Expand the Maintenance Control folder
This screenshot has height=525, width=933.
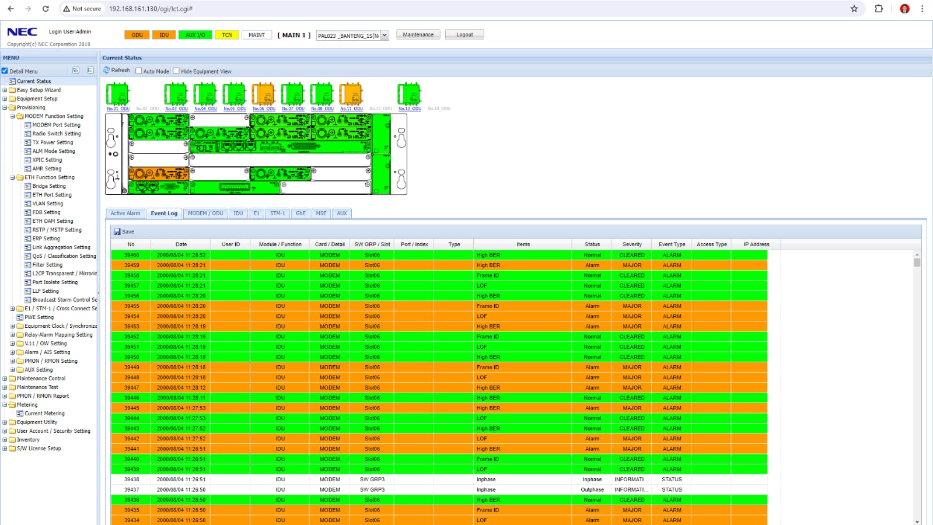pyautogui.click(x=5, y=379)
